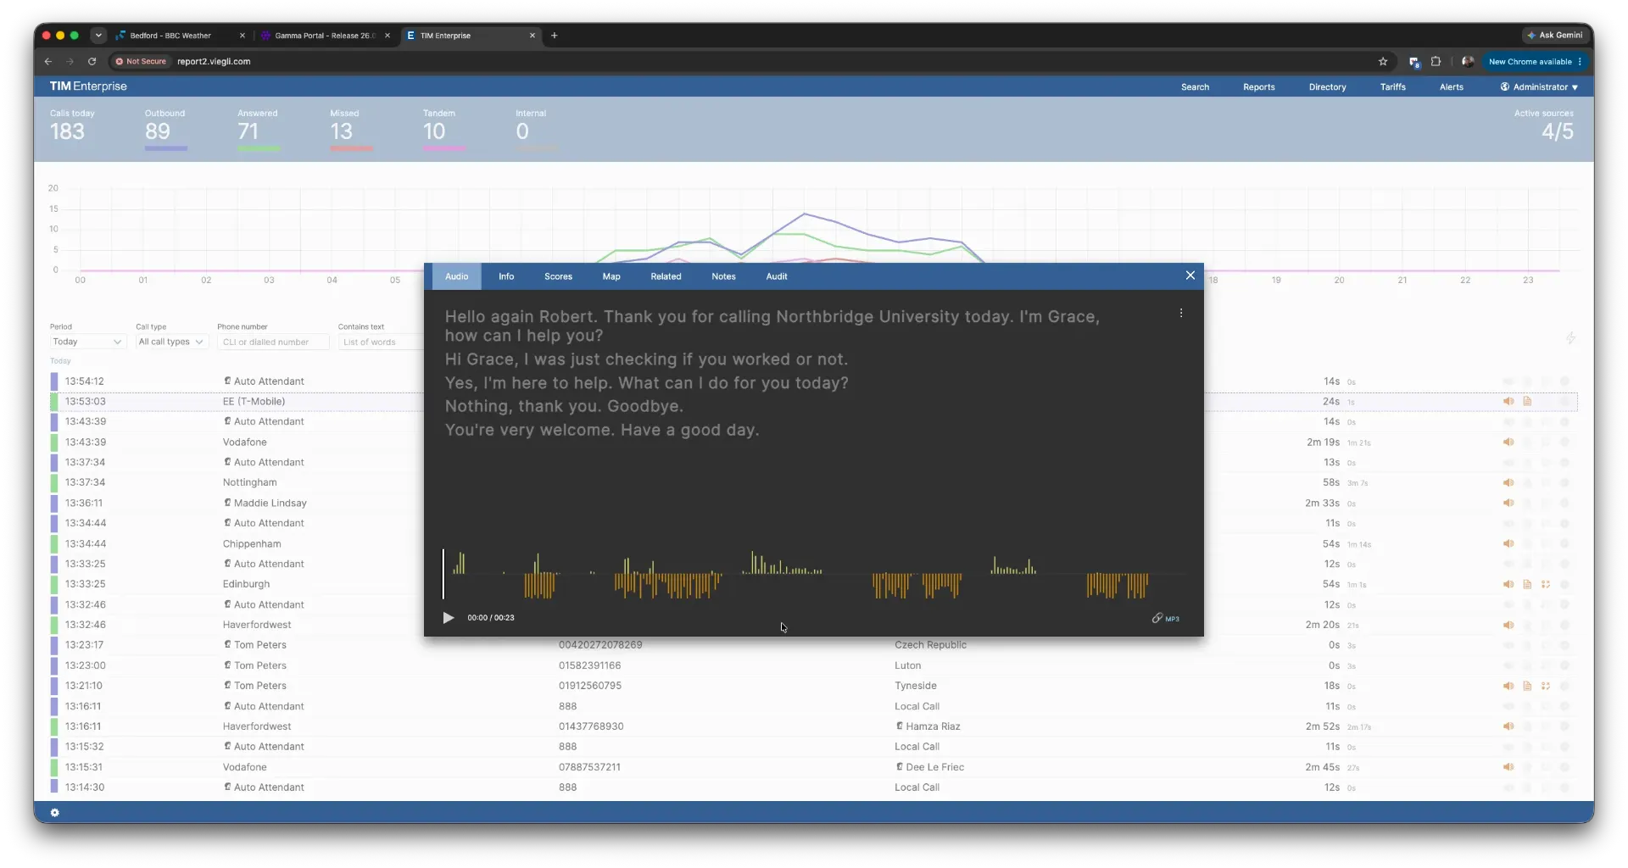Click New Chrome available update button
The height and width of the screenshot is (868, 1628).
point(1535,62)
